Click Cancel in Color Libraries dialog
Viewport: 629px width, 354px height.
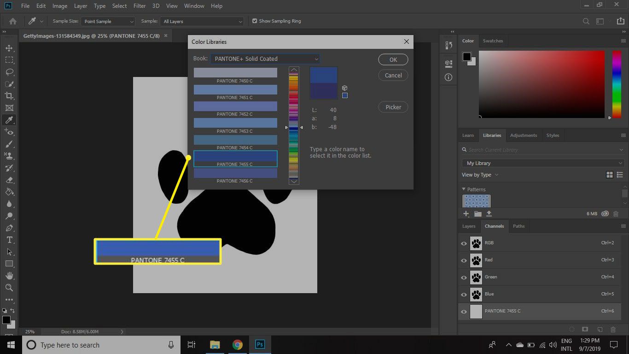pyautogui.click(x=393, y=75)
